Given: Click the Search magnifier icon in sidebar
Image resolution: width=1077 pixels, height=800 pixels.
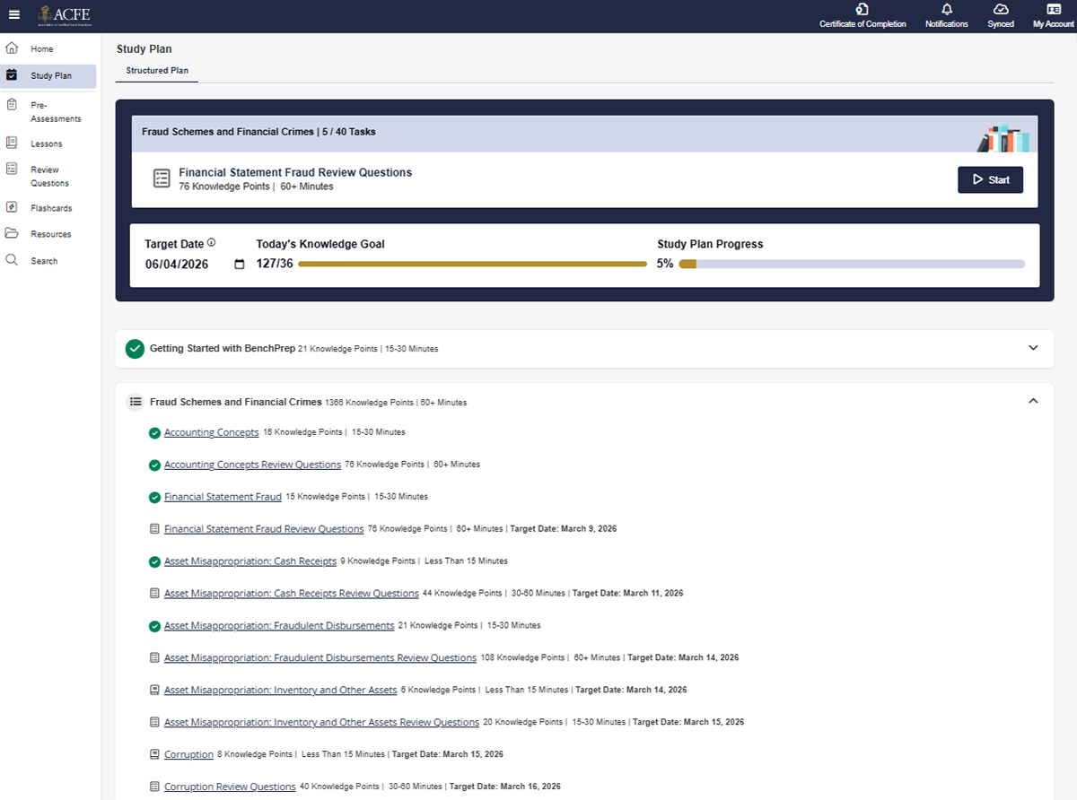Looking at the screenshot, I should (x=12, y=260).
